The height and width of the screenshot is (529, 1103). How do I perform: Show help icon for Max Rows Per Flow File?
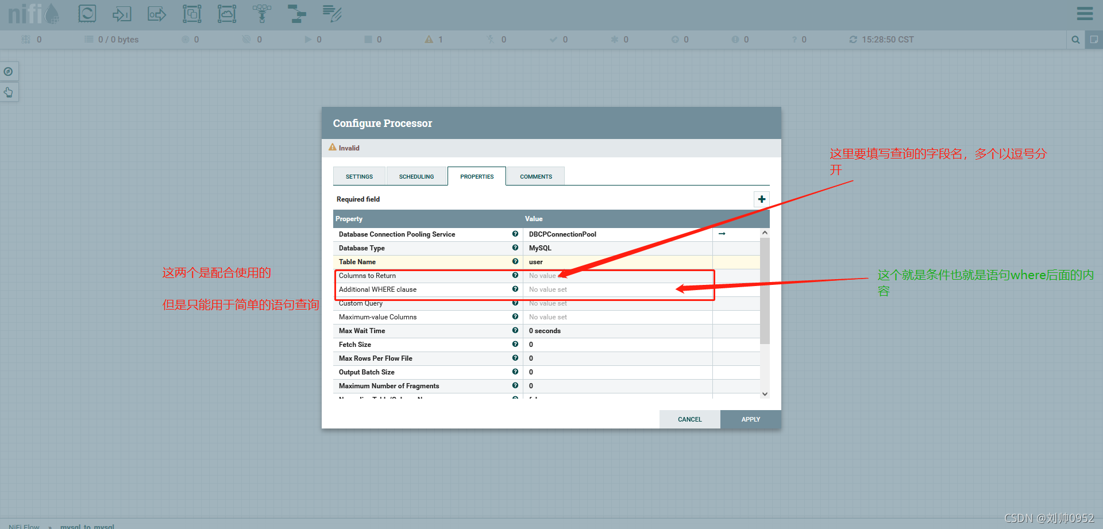pyautogui.click(x=515, y=358)
